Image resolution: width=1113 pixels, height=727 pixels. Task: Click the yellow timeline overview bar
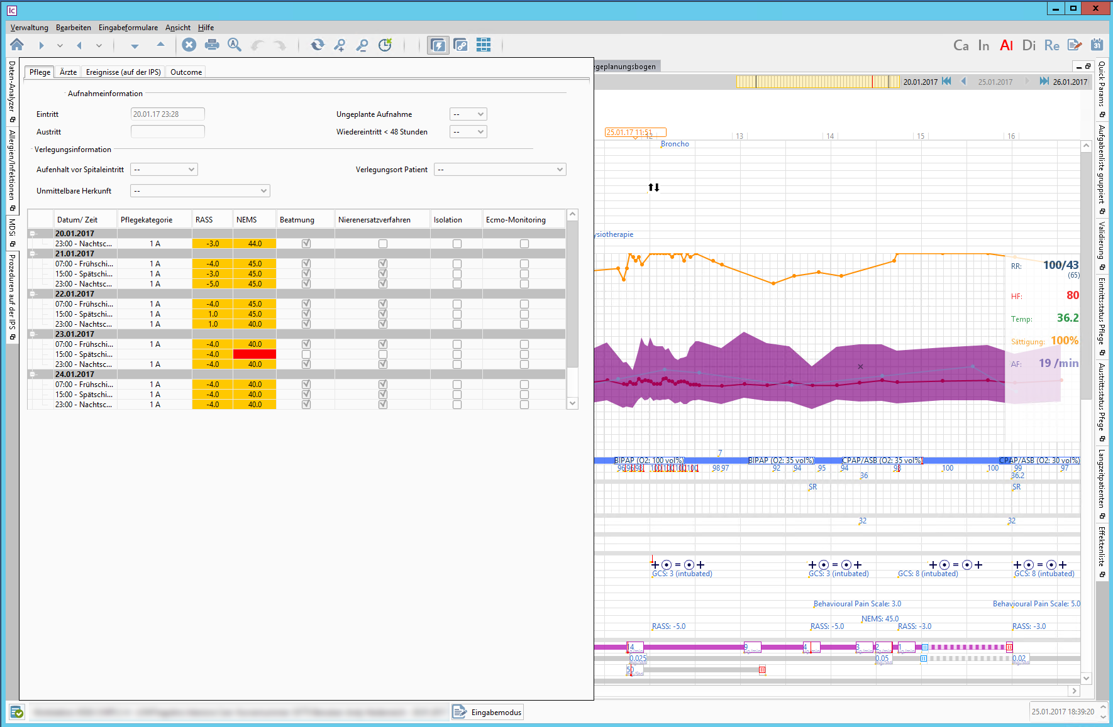click(817, 82)
